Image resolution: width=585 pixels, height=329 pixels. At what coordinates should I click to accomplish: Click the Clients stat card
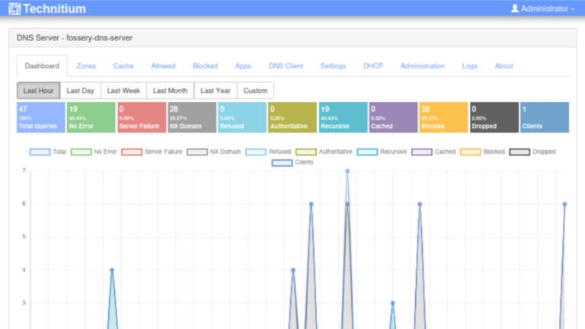545,117
